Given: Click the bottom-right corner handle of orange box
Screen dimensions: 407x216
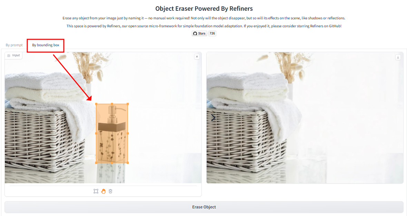Looking at the screenshot, I should pyautogui.click(x=128, y=163).
